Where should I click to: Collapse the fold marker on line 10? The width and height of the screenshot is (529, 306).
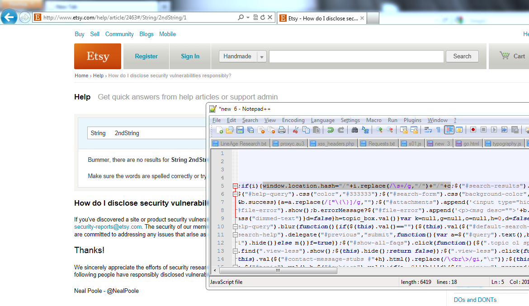[x=235, y=227]
